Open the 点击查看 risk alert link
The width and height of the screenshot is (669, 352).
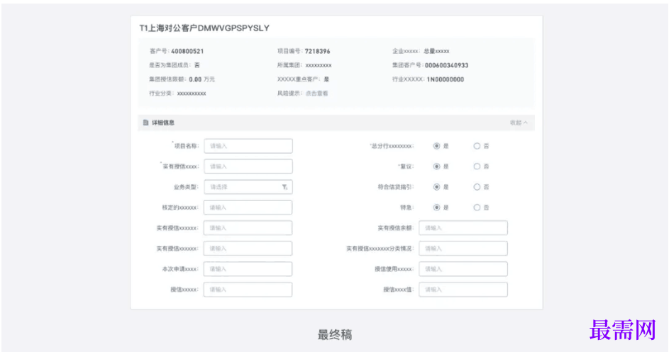(316, 93)
